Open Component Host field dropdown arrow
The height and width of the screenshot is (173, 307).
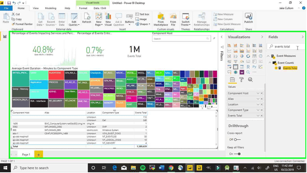point(258,93)
